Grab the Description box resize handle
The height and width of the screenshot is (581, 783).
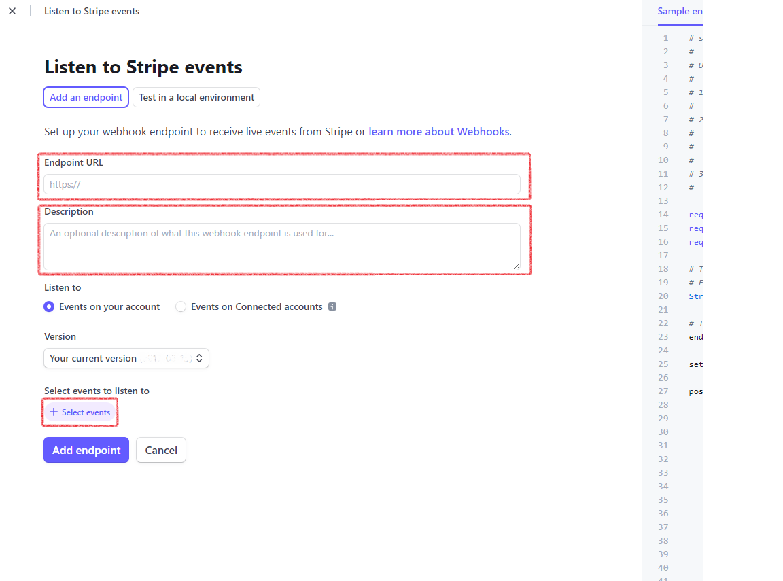[517, 266]
